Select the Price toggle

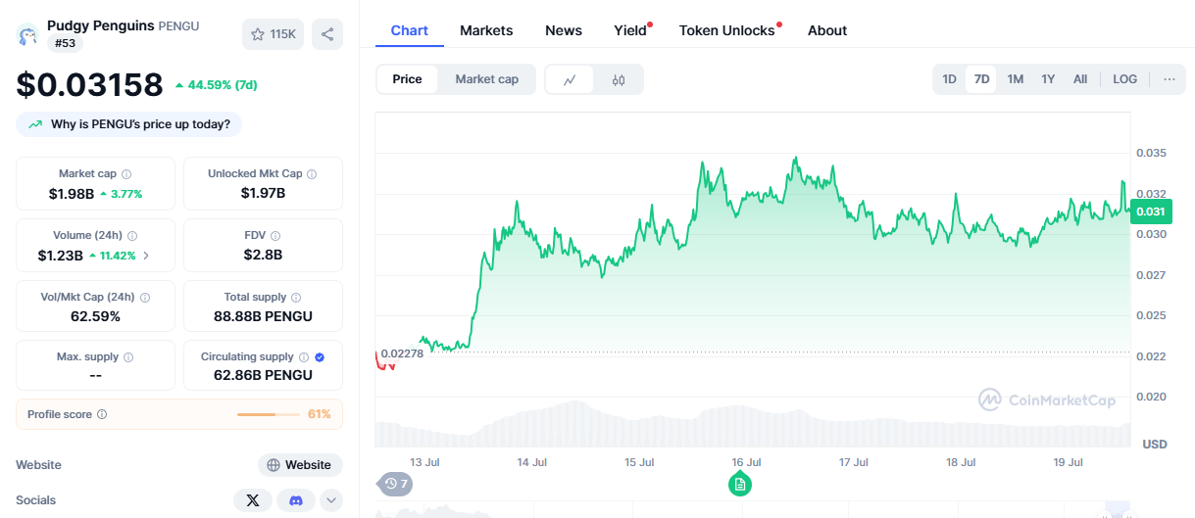408,79
